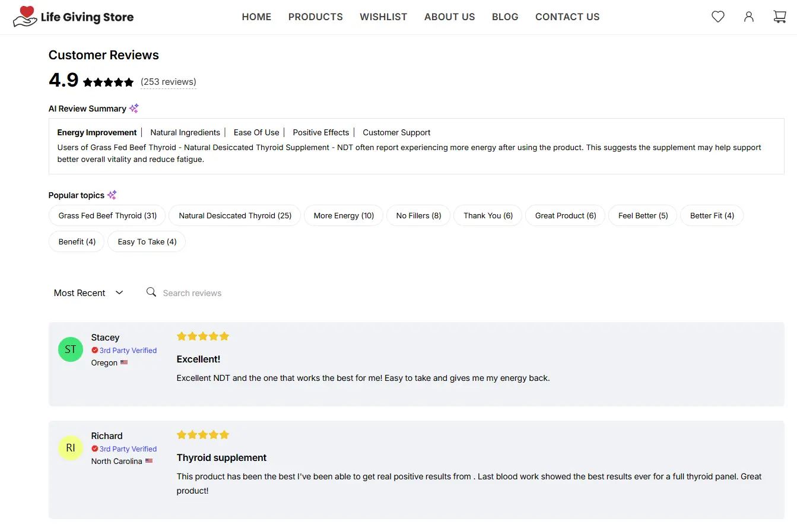Switch to the Natural Ingredients summary tab
The image size is (797, 528).
click(185, 132)
